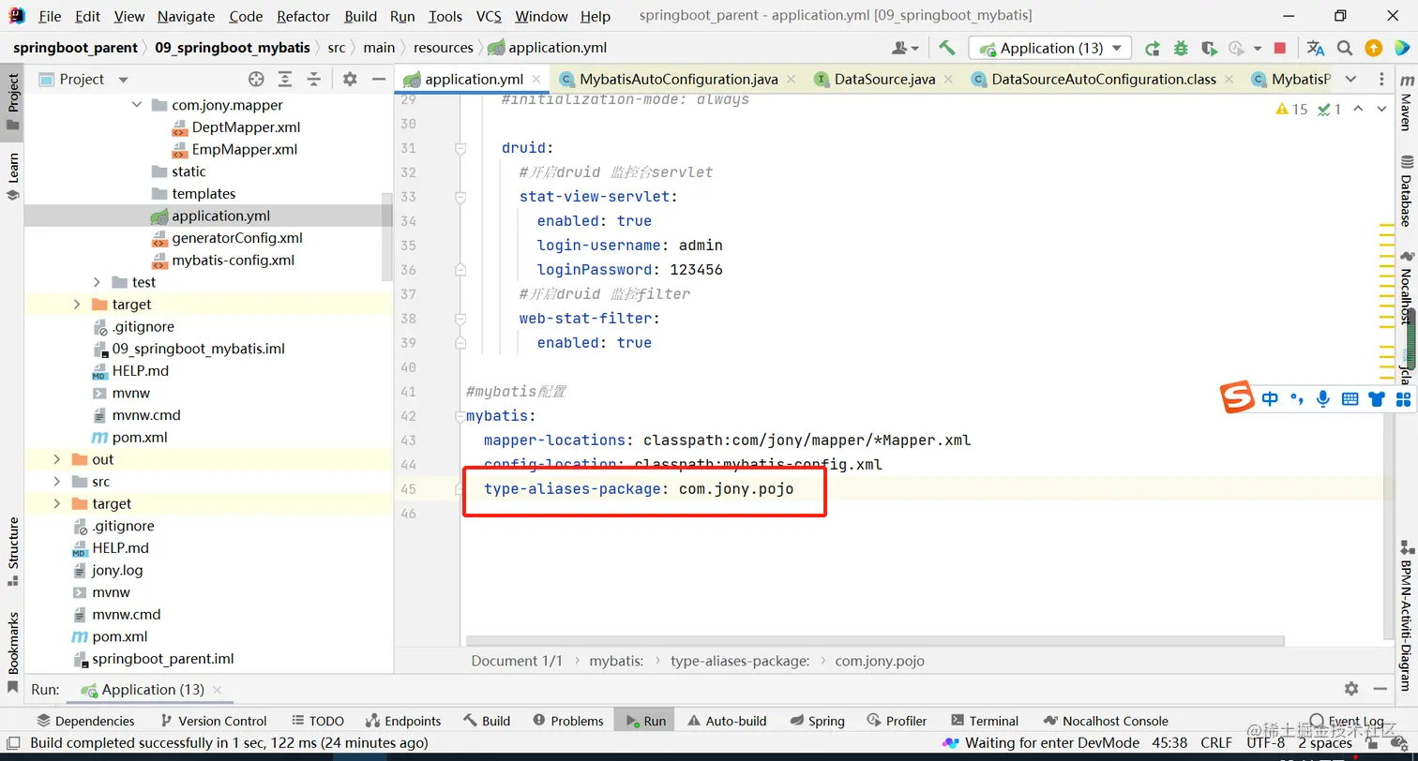Open the Terminal tool window

(985, 721)
